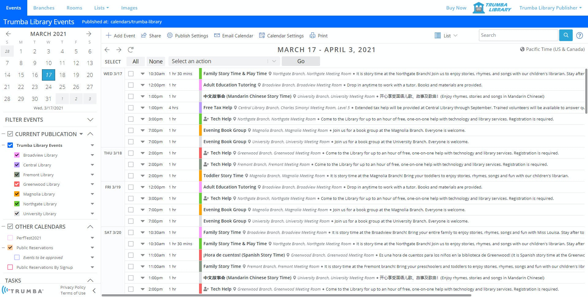Open Broadview Library options arrow
588x297 pixels.
pos(92,155)
